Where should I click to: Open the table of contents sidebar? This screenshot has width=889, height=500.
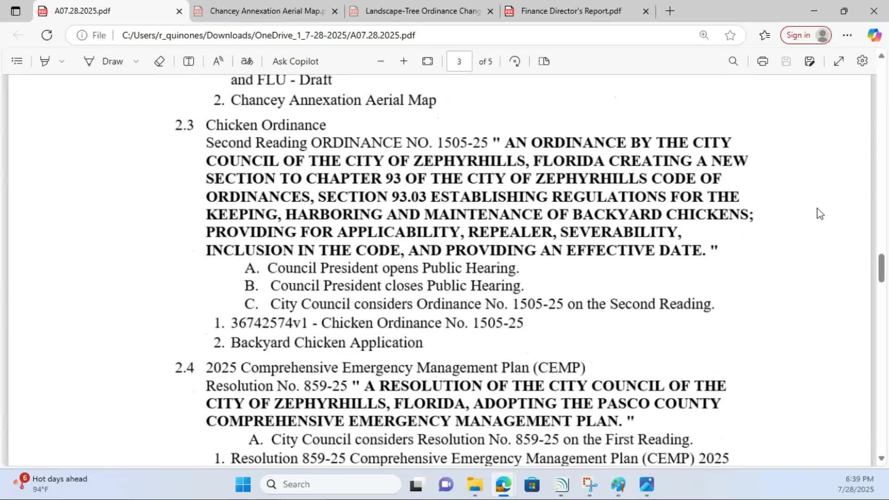click(x=17, y=61)
